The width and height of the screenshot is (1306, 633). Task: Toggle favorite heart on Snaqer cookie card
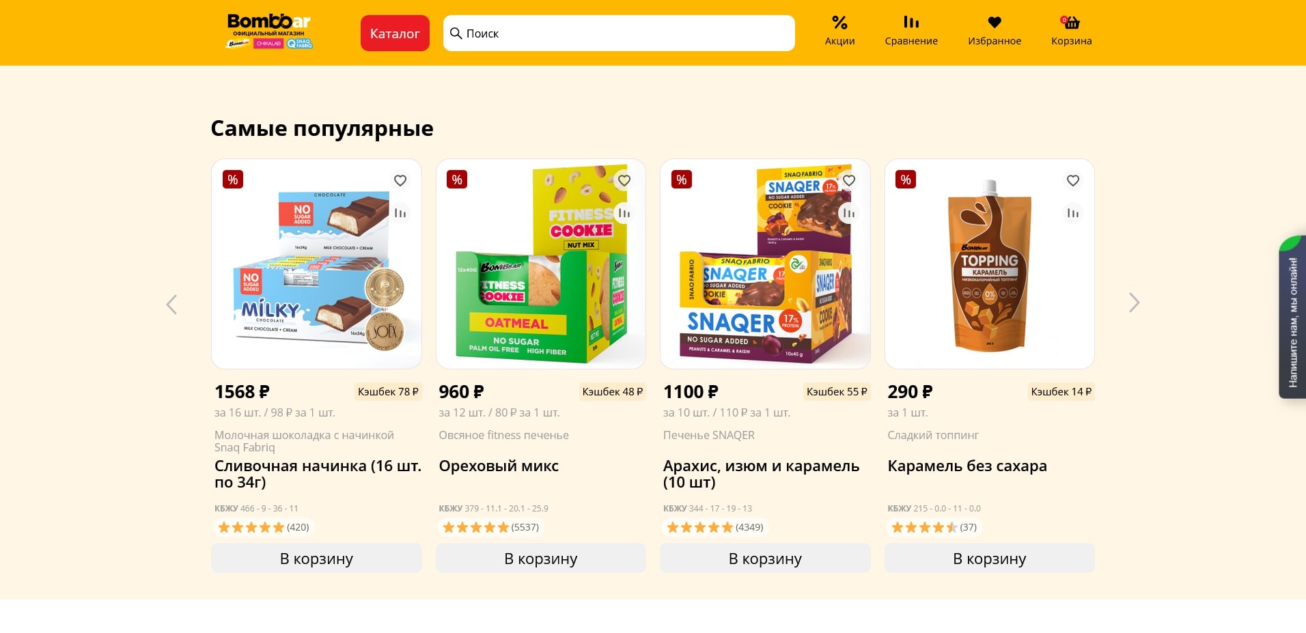click(849, 180)
